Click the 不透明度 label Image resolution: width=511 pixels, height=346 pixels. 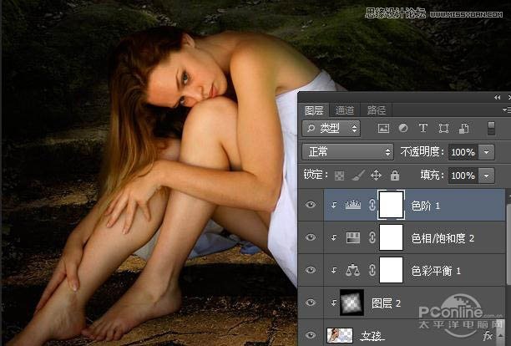[x=422, y=151]
